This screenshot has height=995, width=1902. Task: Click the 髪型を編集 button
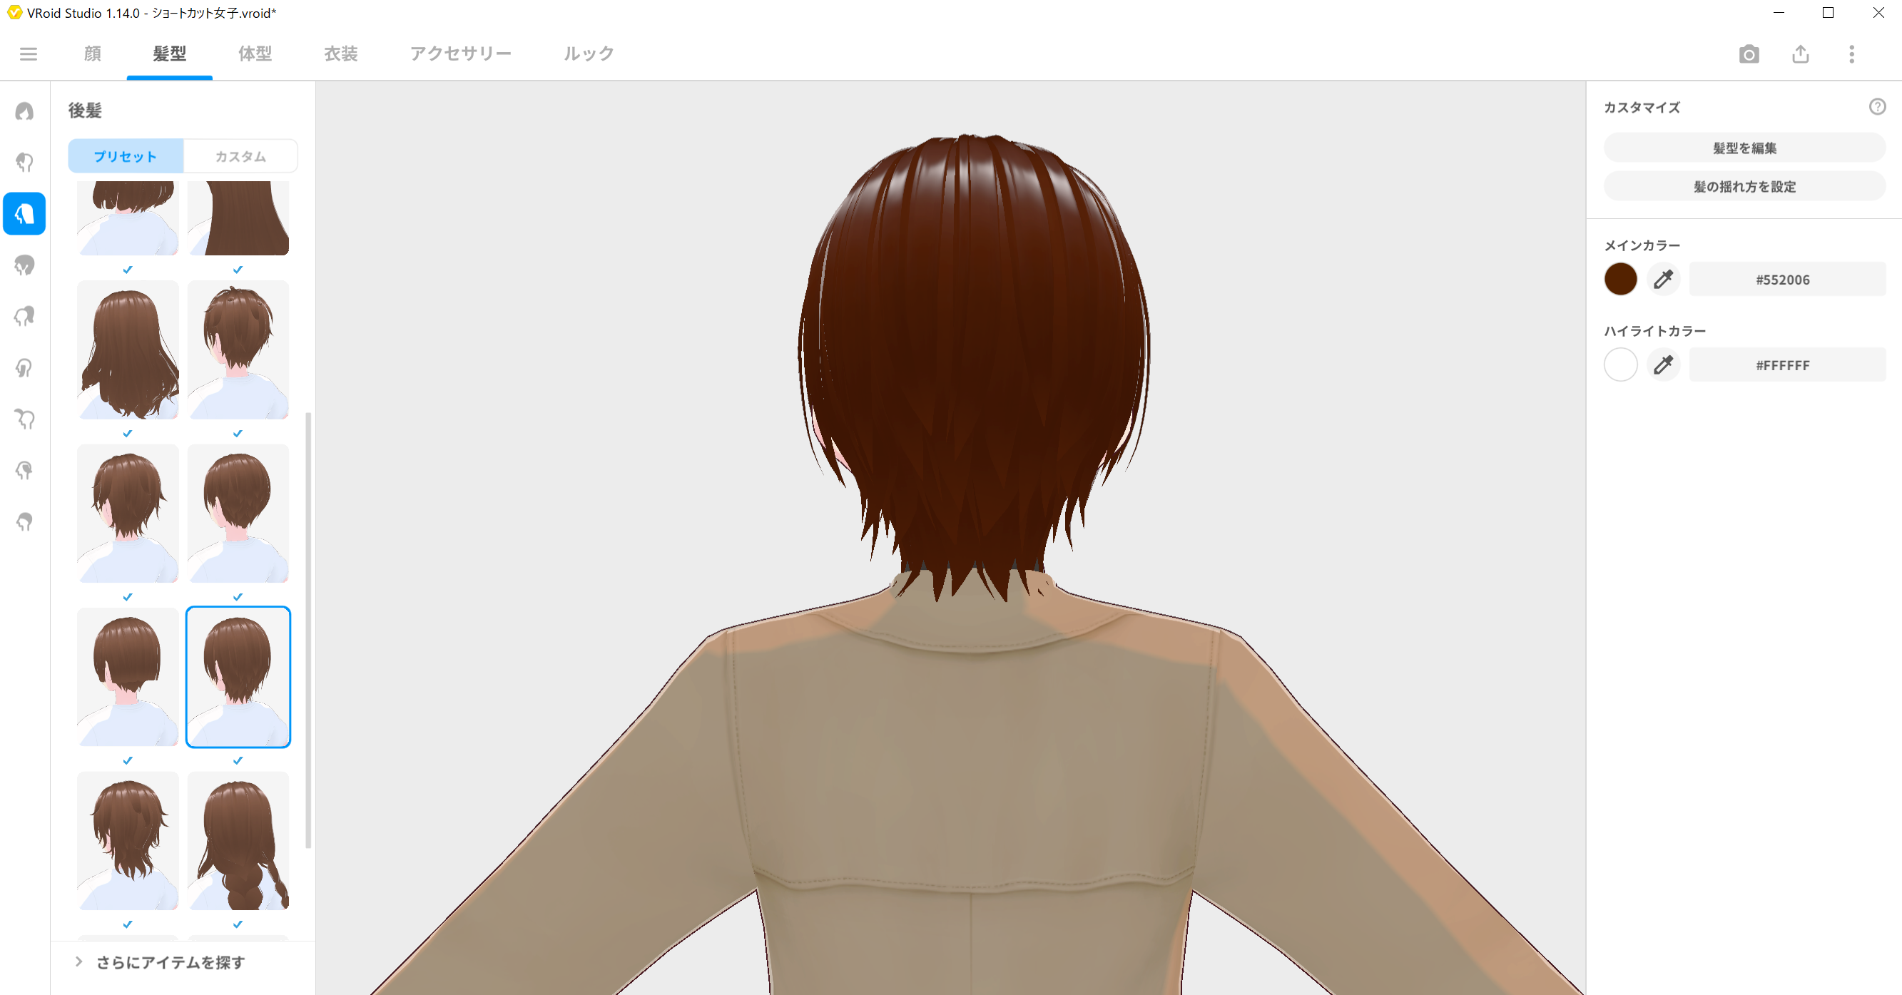point(1744,148)
